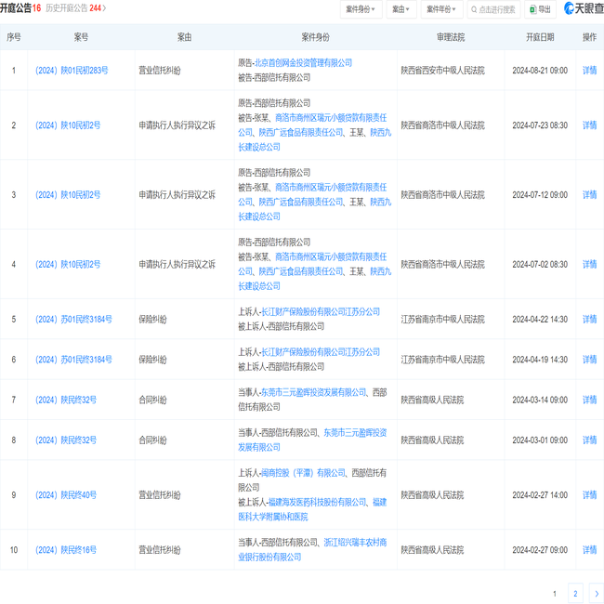Click the 导出 export button
The height and width of the screenshot is (604, 604).
(x=540, y=9)
